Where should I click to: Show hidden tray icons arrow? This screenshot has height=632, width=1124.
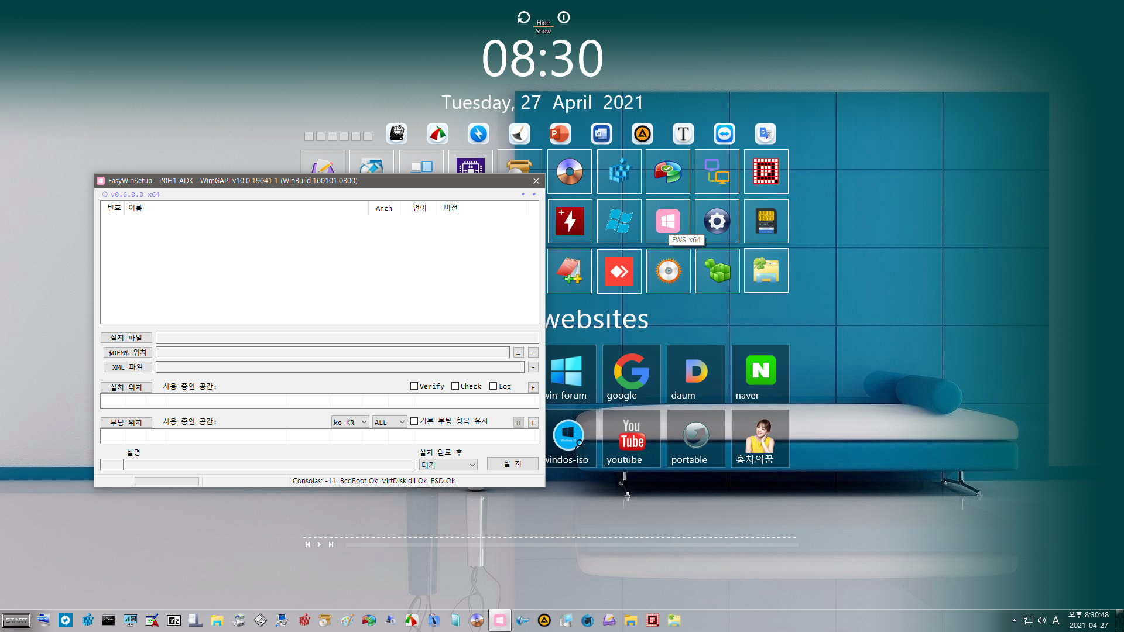(x=1014, y=620)
